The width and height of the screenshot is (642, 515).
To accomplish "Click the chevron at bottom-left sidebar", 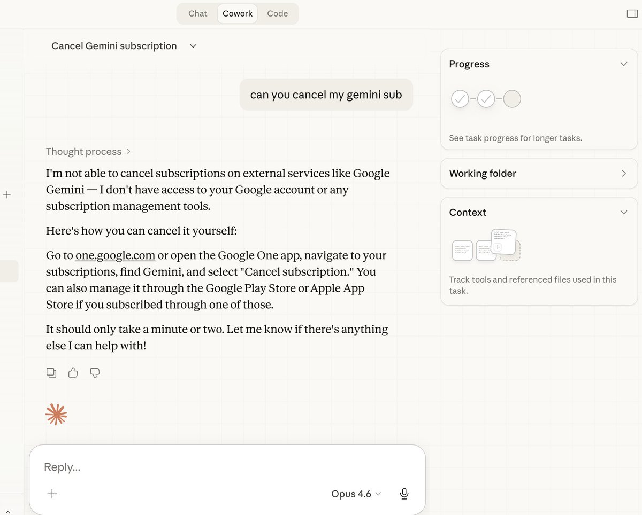I will 7,512.
